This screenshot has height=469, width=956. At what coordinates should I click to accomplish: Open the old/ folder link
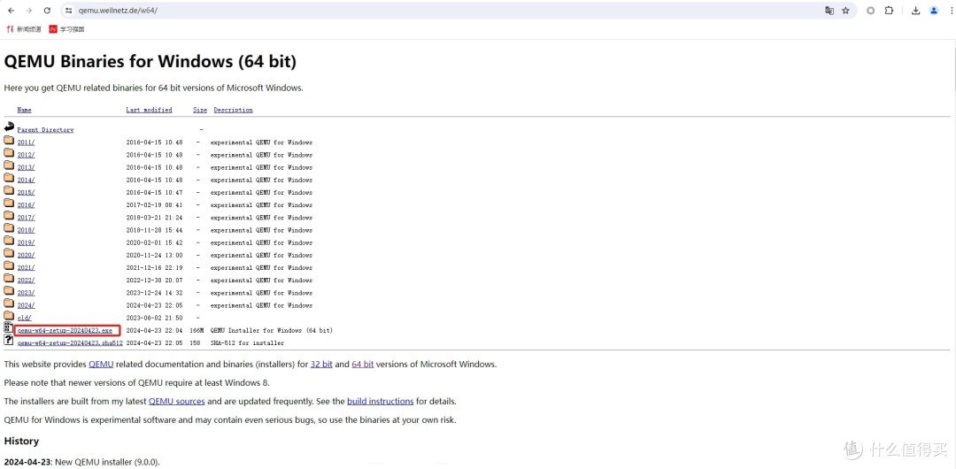[24, 318]
